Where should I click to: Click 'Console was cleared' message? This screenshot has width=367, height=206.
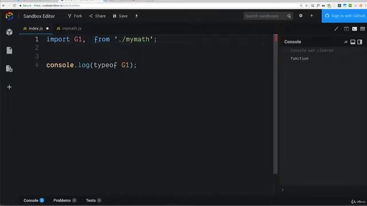[x=311, y=50]
